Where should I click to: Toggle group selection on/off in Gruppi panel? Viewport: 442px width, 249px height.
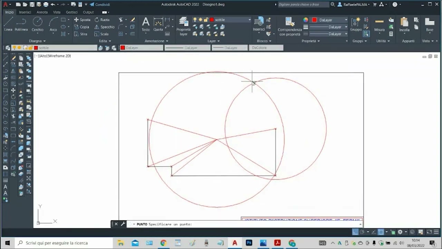click(366, 34)
